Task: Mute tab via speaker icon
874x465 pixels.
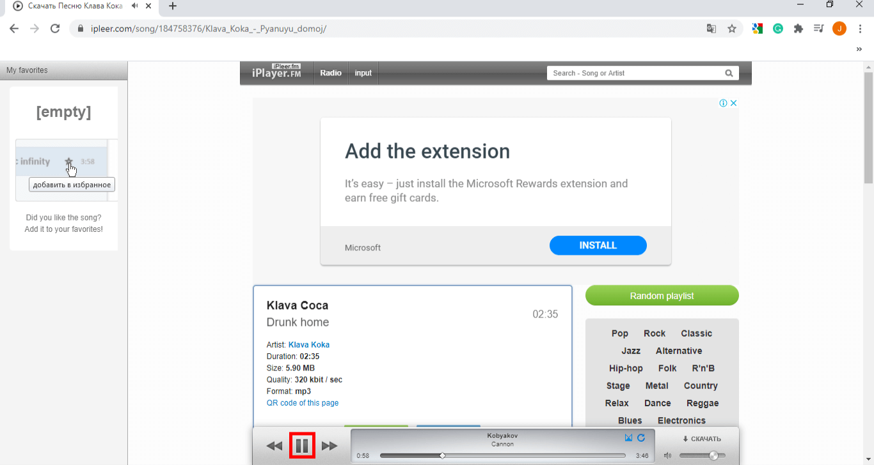Action: coord(135,6)
